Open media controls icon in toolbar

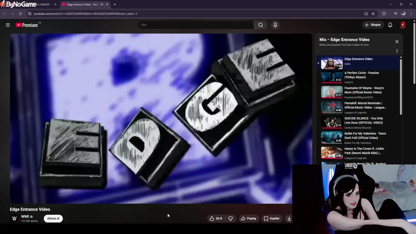(396, 14)
